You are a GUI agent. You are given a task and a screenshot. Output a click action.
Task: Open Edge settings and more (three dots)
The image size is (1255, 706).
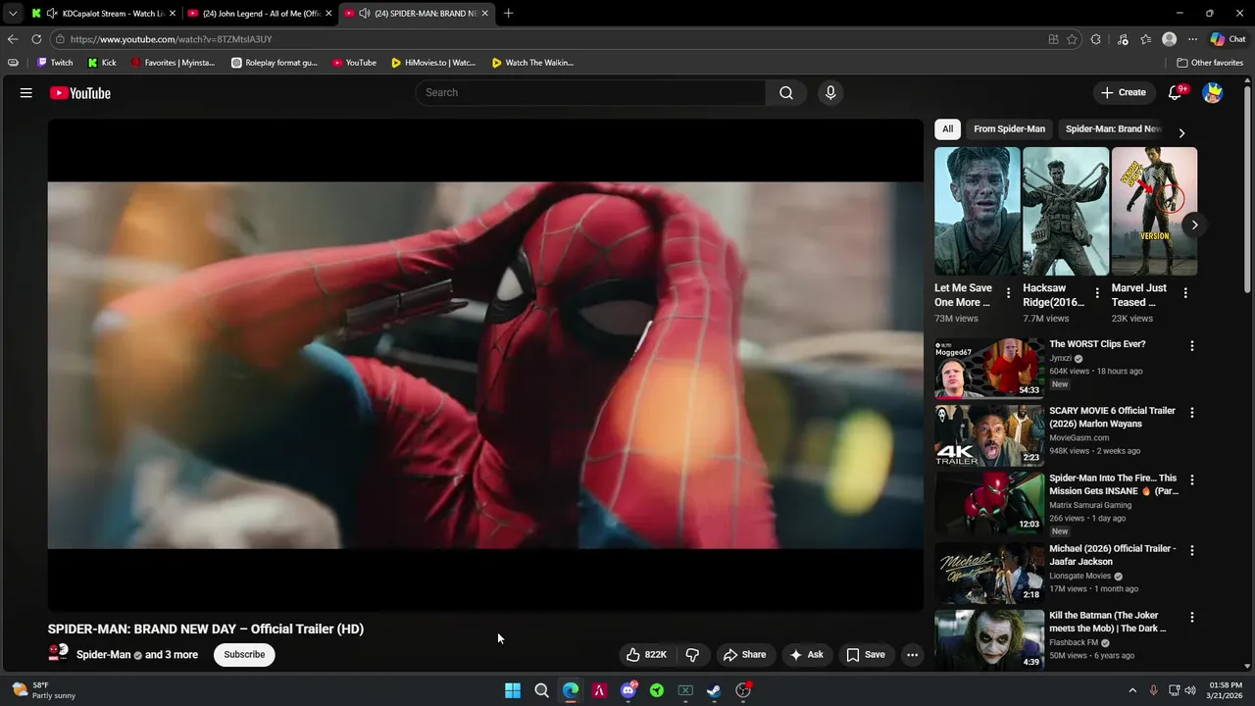click(x=1192, y=39)
